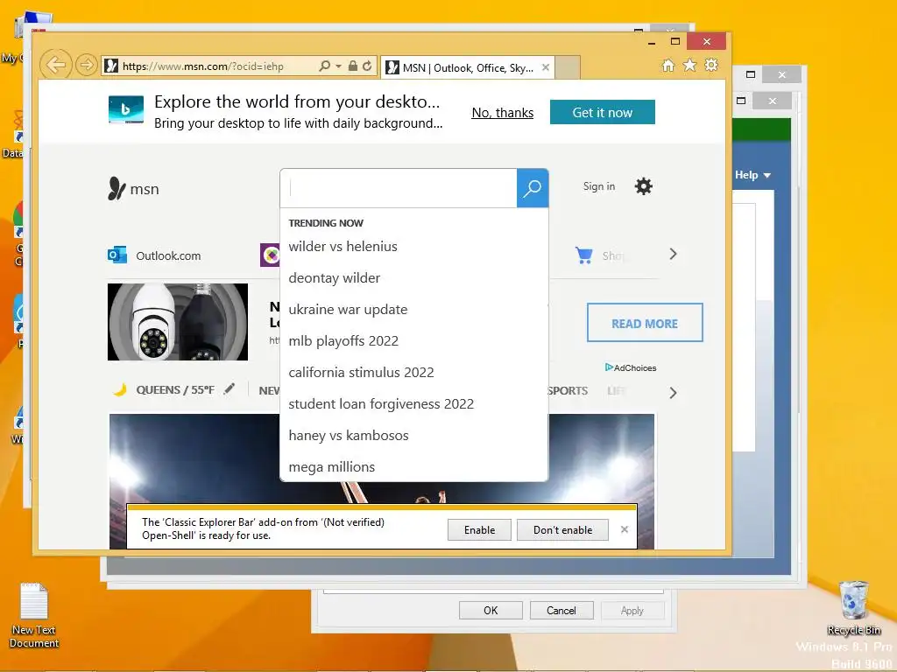Select trending 'haney vs kambosos'
Screen dimensions: 897x672
pyautogui.click(x=349, y=436)
